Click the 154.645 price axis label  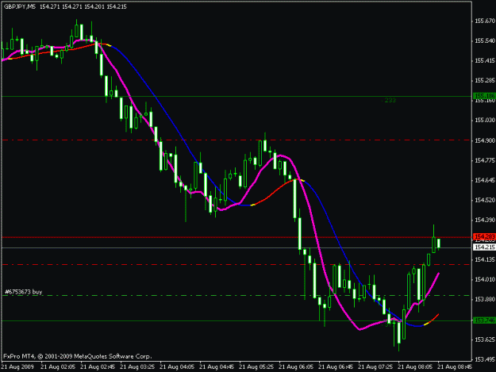[485, 180]
